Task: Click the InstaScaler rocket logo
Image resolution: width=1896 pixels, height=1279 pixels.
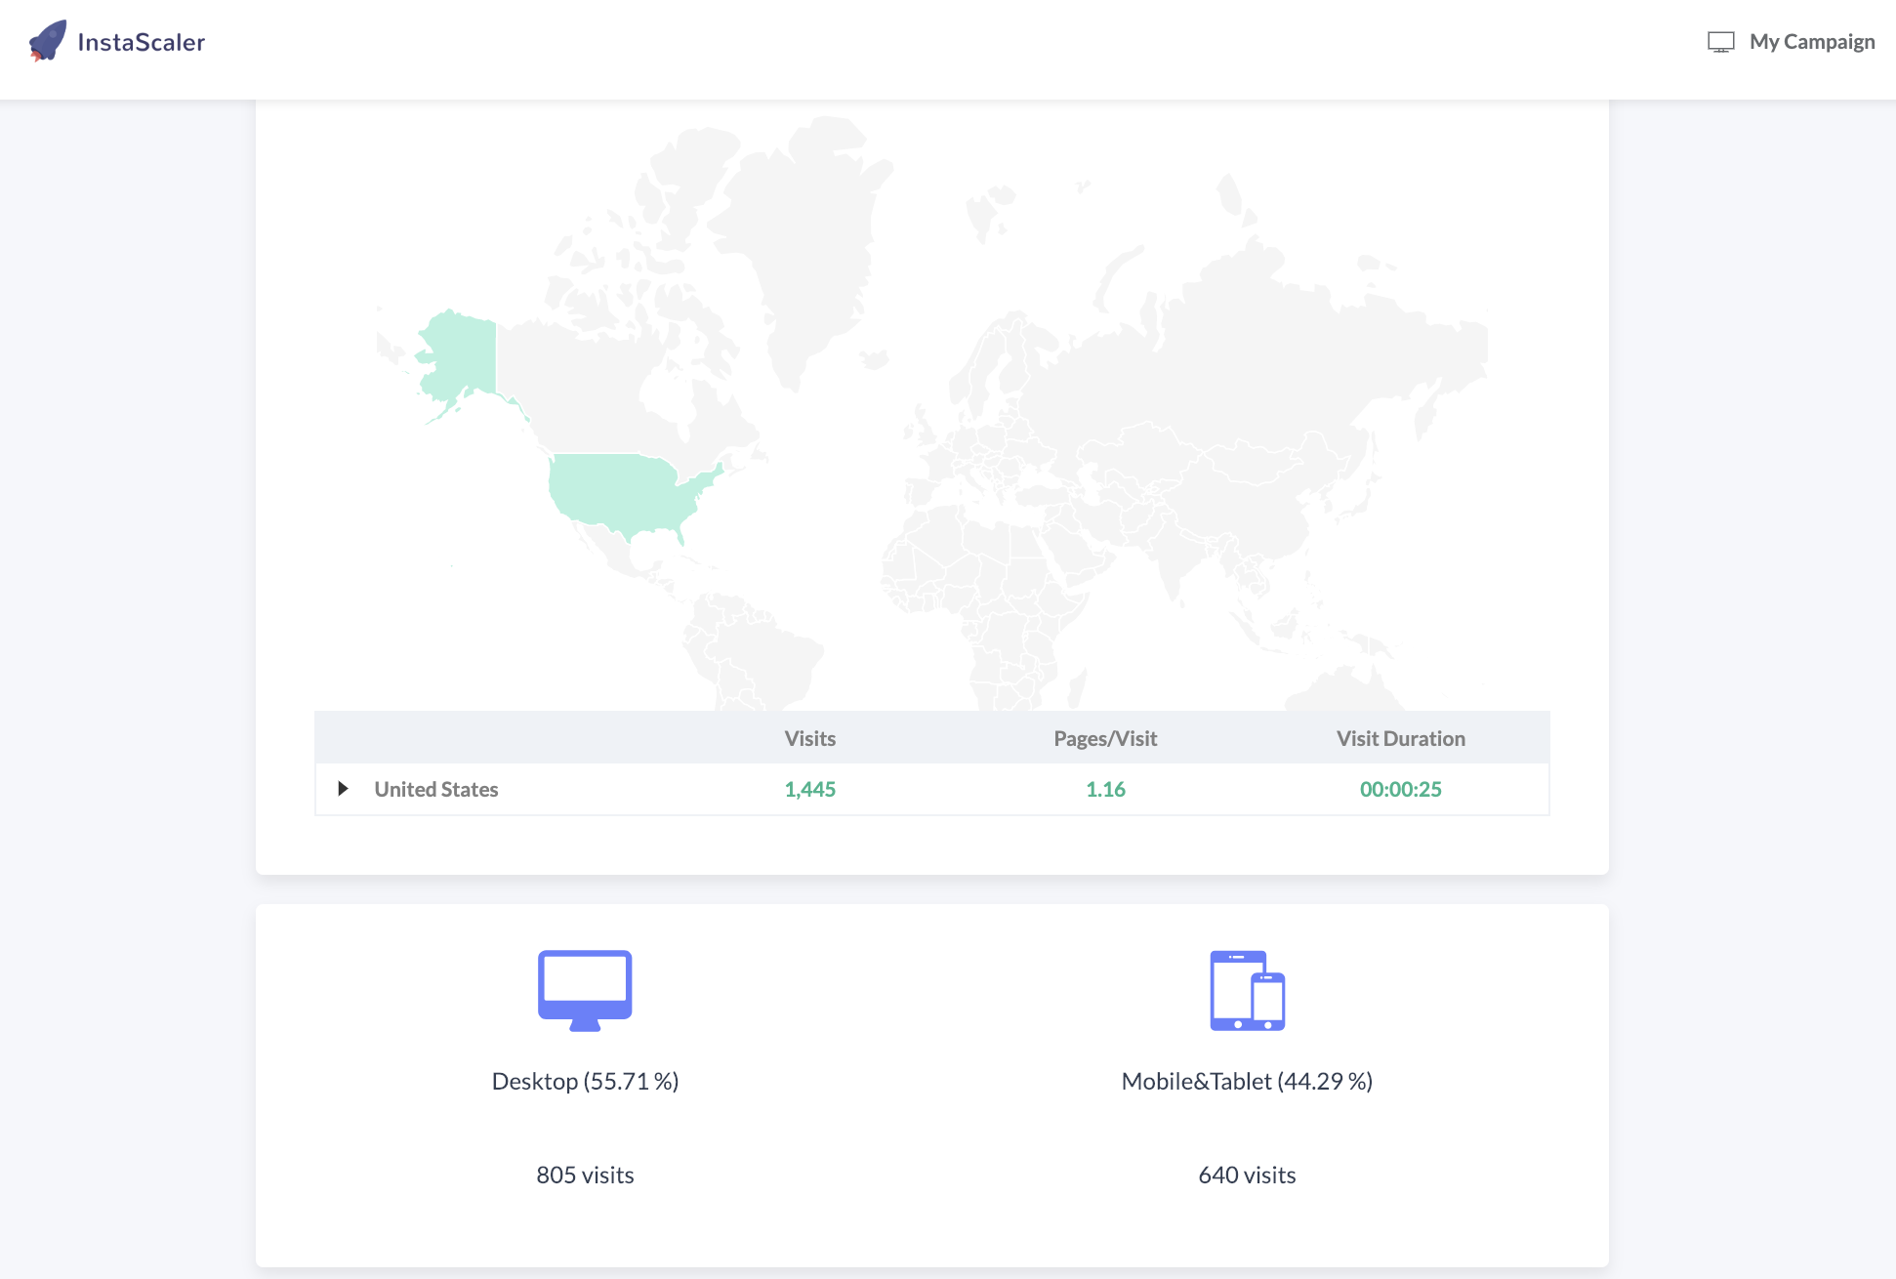Action: [x=47, y=41]
